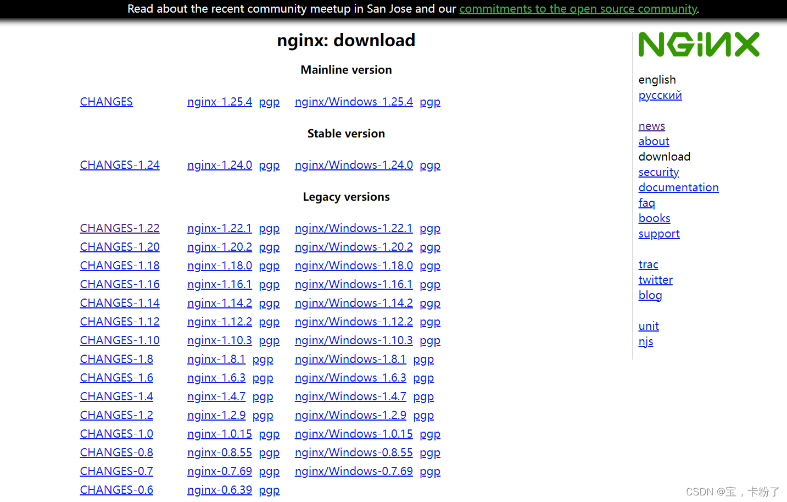Open CHANGES-0.8 link
This screenshot has height=502, width=787.
[x=116, y=453]
